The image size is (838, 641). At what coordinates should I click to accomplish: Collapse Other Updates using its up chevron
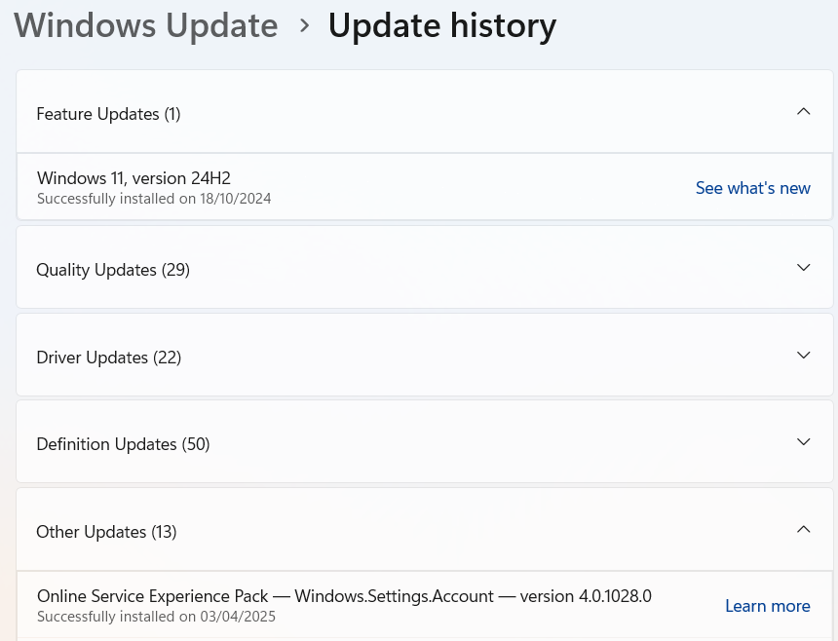[803, 530]
